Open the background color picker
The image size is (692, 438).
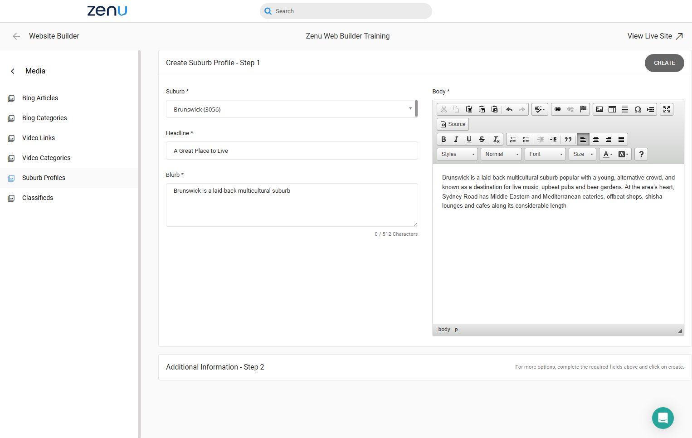pyautogui.click(x=624, y=154)
